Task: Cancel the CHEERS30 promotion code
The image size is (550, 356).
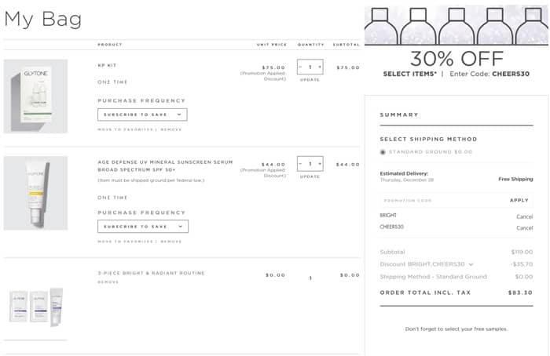Action: point(524,227)
